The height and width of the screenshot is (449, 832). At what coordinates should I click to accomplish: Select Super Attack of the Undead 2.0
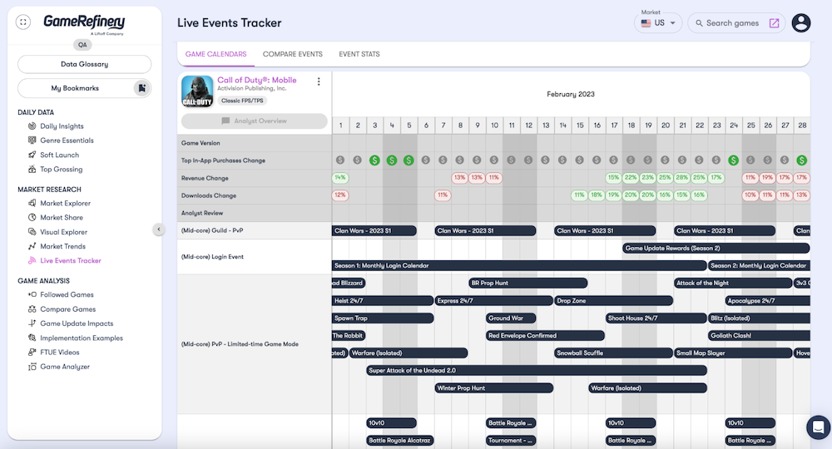pyautogui.click(x=537, y=371)
